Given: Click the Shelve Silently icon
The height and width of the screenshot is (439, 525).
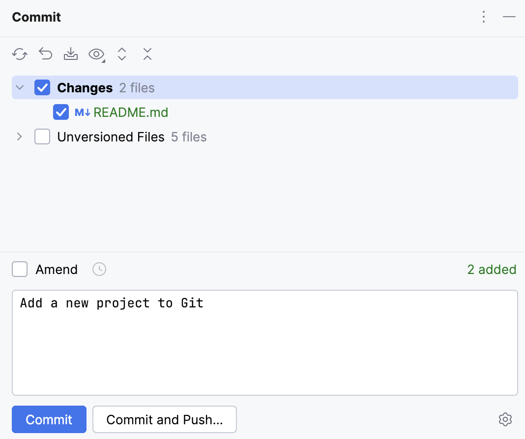Looking at the screenshot, I should click(x=70, y=54).
